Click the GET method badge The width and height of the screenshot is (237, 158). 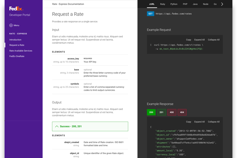(150, 14)
